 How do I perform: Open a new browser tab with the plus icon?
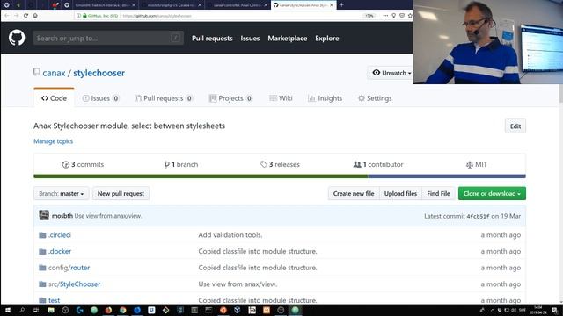341,5
